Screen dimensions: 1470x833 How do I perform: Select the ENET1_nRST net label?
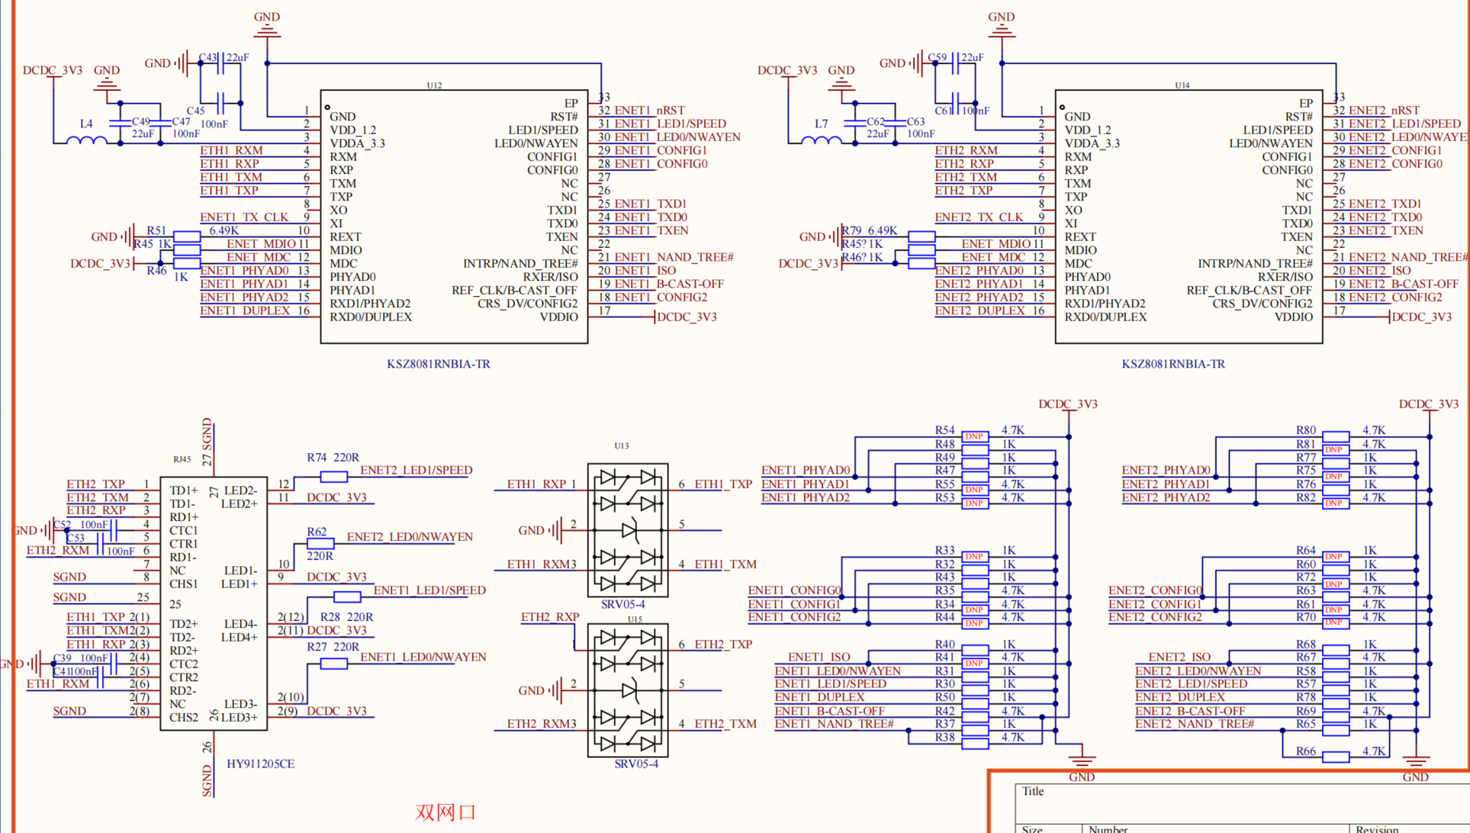point(650,111)
